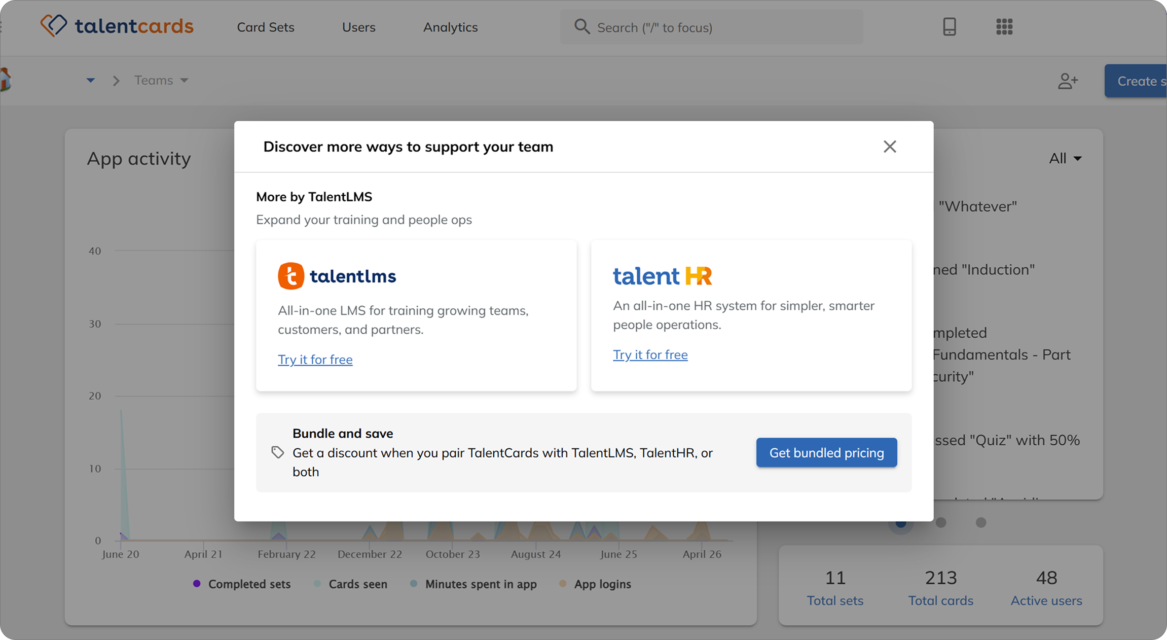Click the talentcards logo
This screenshot has width=1167, height=640.
click(117, 26)
